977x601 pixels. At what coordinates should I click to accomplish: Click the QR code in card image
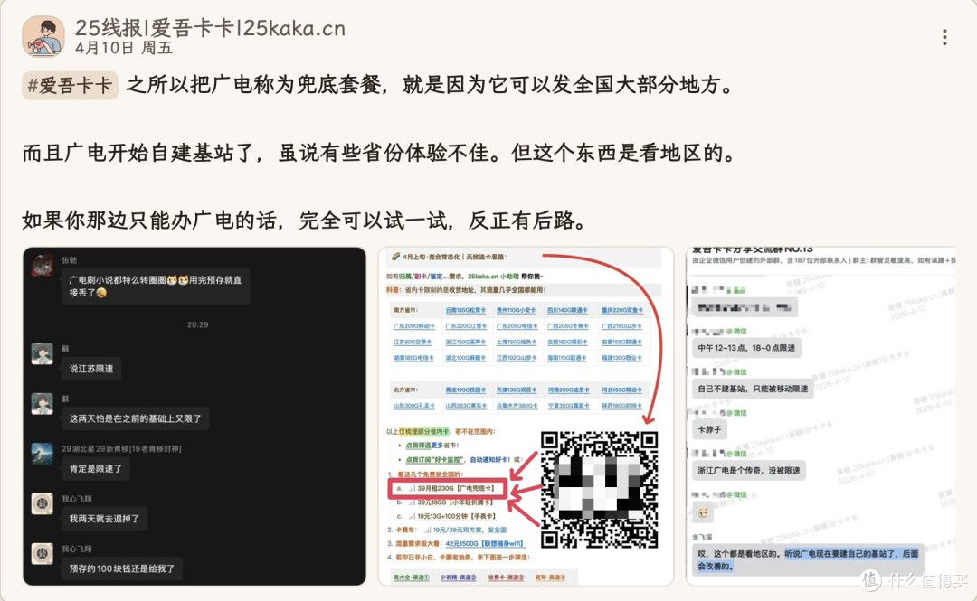(x=599, y=490)
